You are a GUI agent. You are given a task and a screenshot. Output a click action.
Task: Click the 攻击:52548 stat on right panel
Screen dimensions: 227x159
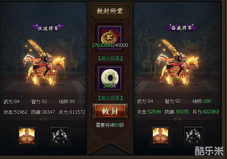click(x=149, y=112)
